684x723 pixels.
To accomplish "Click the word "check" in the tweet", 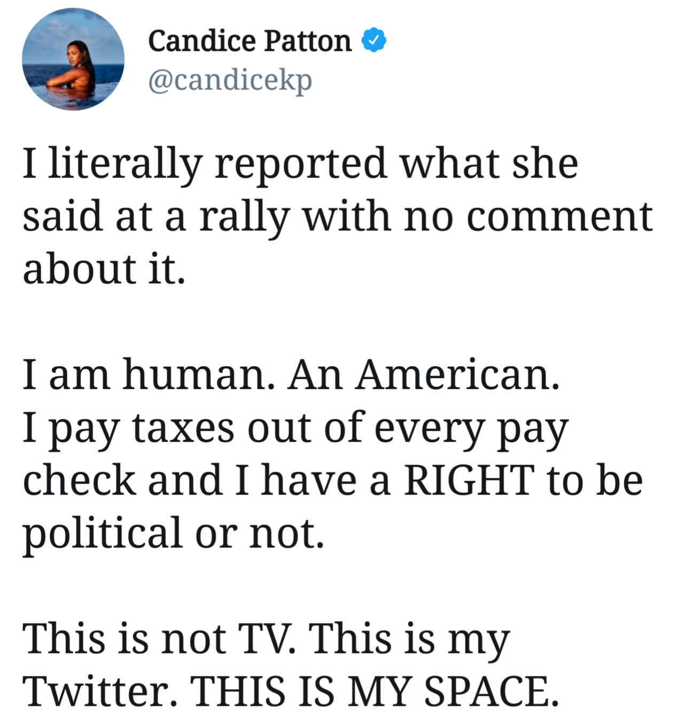I will coord(79,480).
